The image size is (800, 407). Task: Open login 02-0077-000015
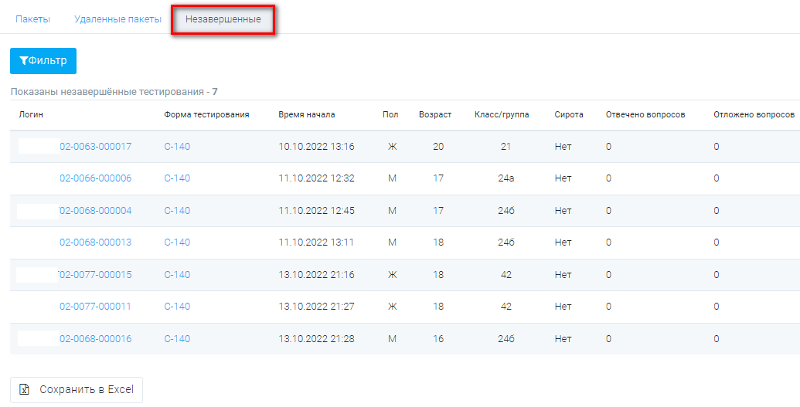[x=95, y=275]
